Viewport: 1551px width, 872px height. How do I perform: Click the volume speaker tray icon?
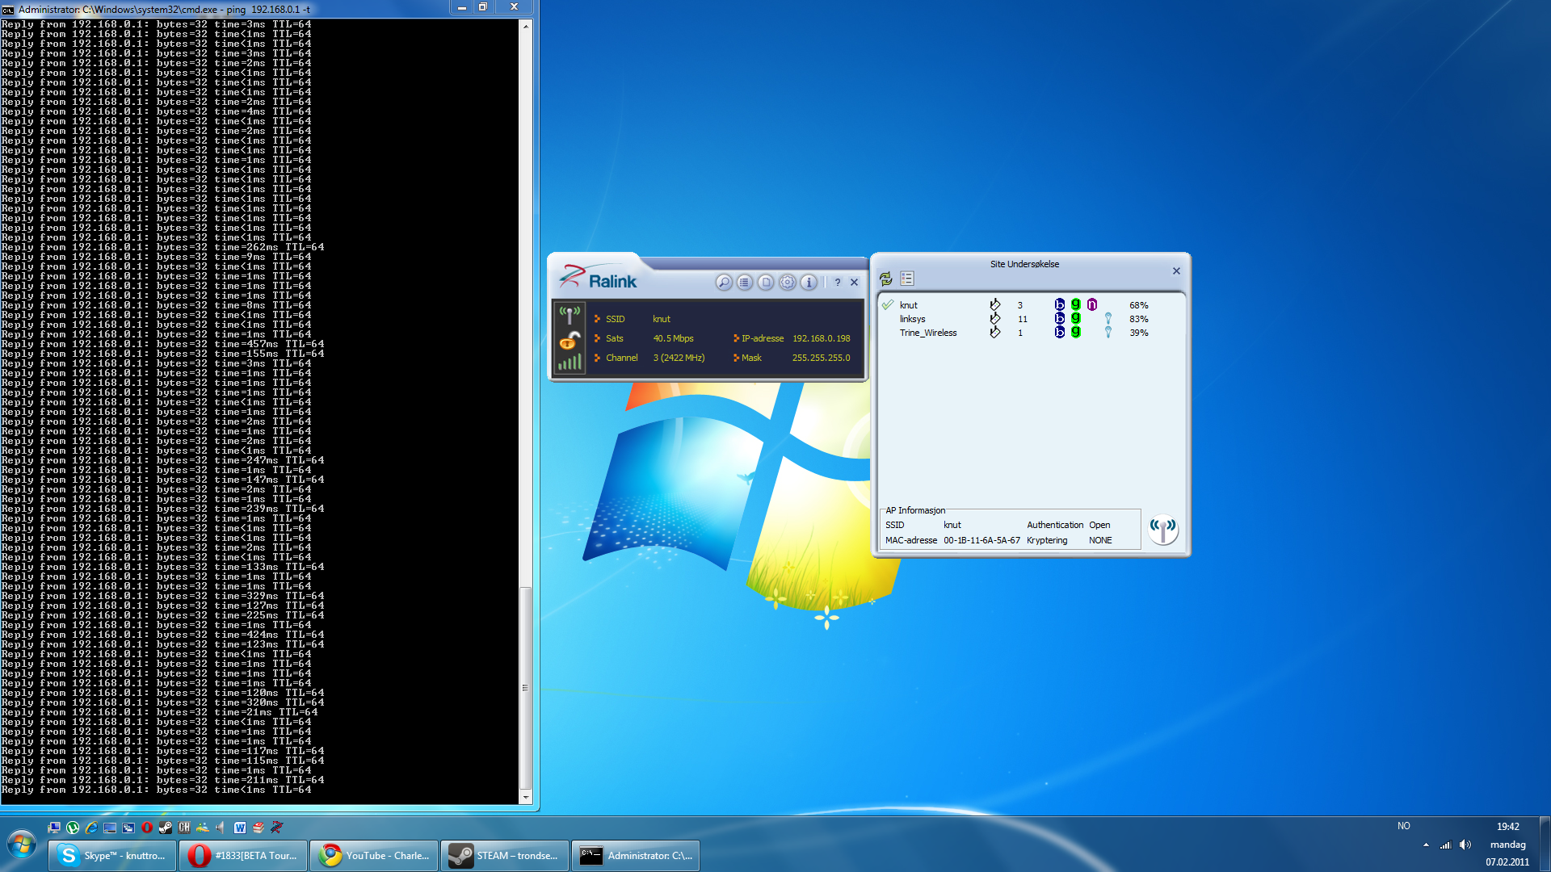[x=1465, y=845]
